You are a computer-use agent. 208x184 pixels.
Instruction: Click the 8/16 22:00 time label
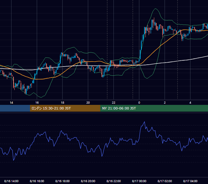point(113,181)
